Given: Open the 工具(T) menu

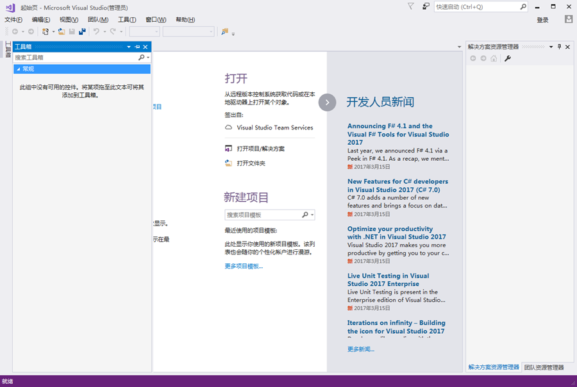Looking at the screenshot, I should (127, 20).
